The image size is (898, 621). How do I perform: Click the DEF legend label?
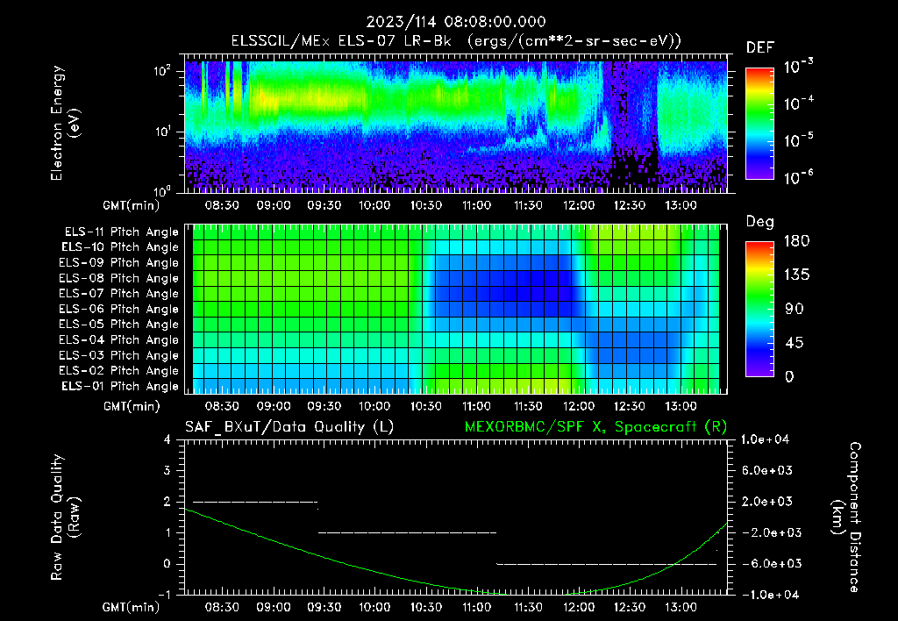coord(760,48)
